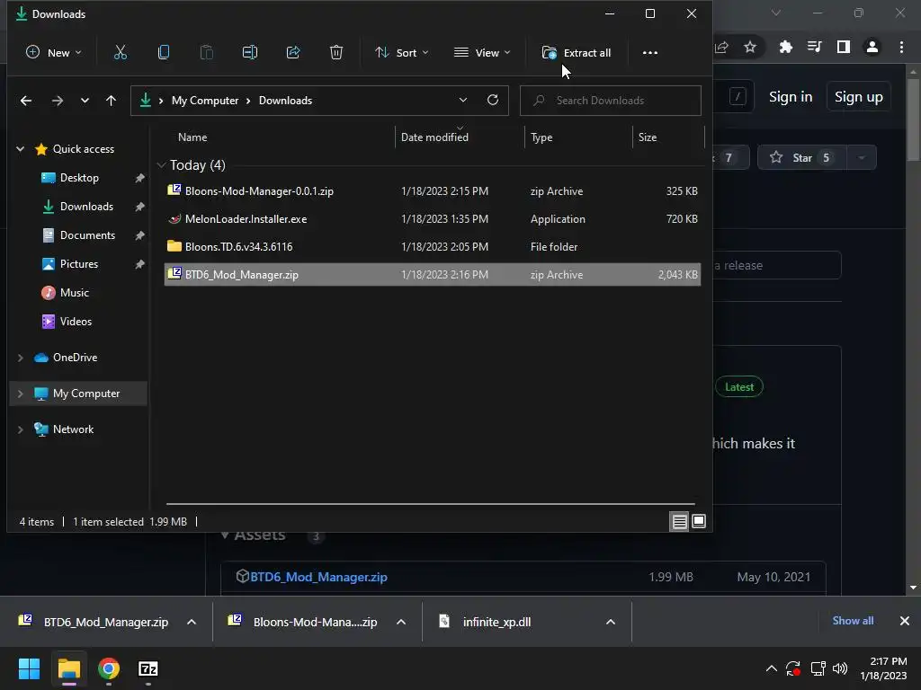Open recent locations dropdown arrow
Viewport: 921px width, 690px height.
click(x=85, y=101)
